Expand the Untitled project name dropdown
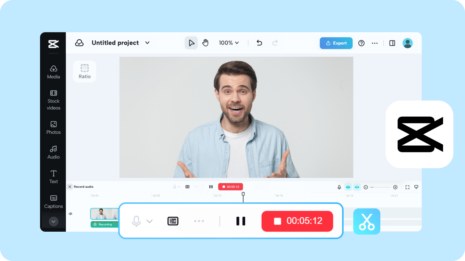 click(147, 43)
